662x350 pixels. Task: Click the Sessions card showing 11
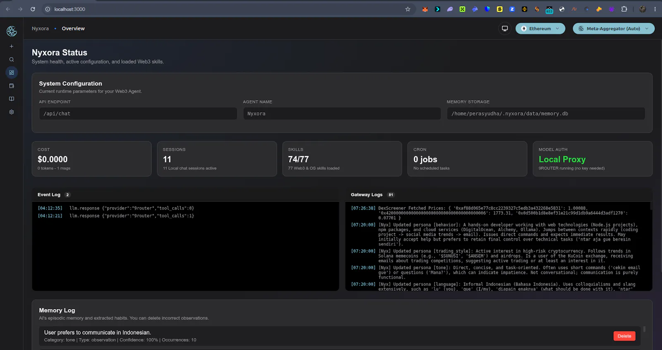point(217,159)
